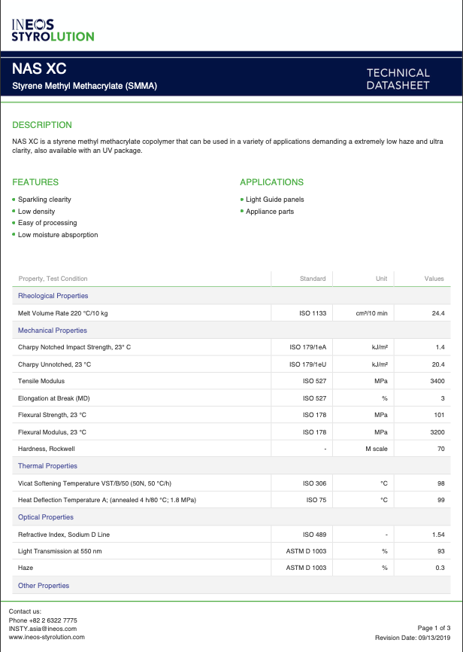Click the Other Properties table section
Image resolution: width=463 pixels, height=652 pixels.
pyautogui.click(x=44, y=586)
